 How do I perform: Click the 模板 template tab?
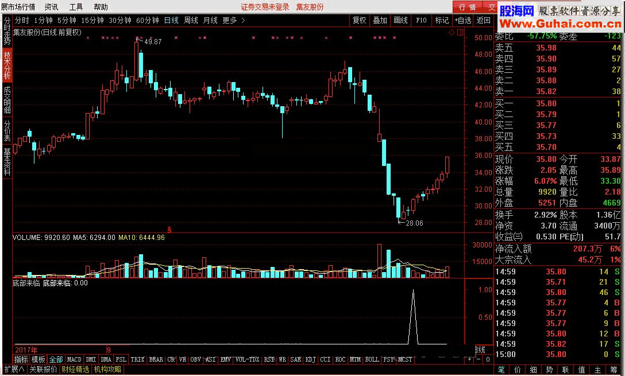pos(38,359)
